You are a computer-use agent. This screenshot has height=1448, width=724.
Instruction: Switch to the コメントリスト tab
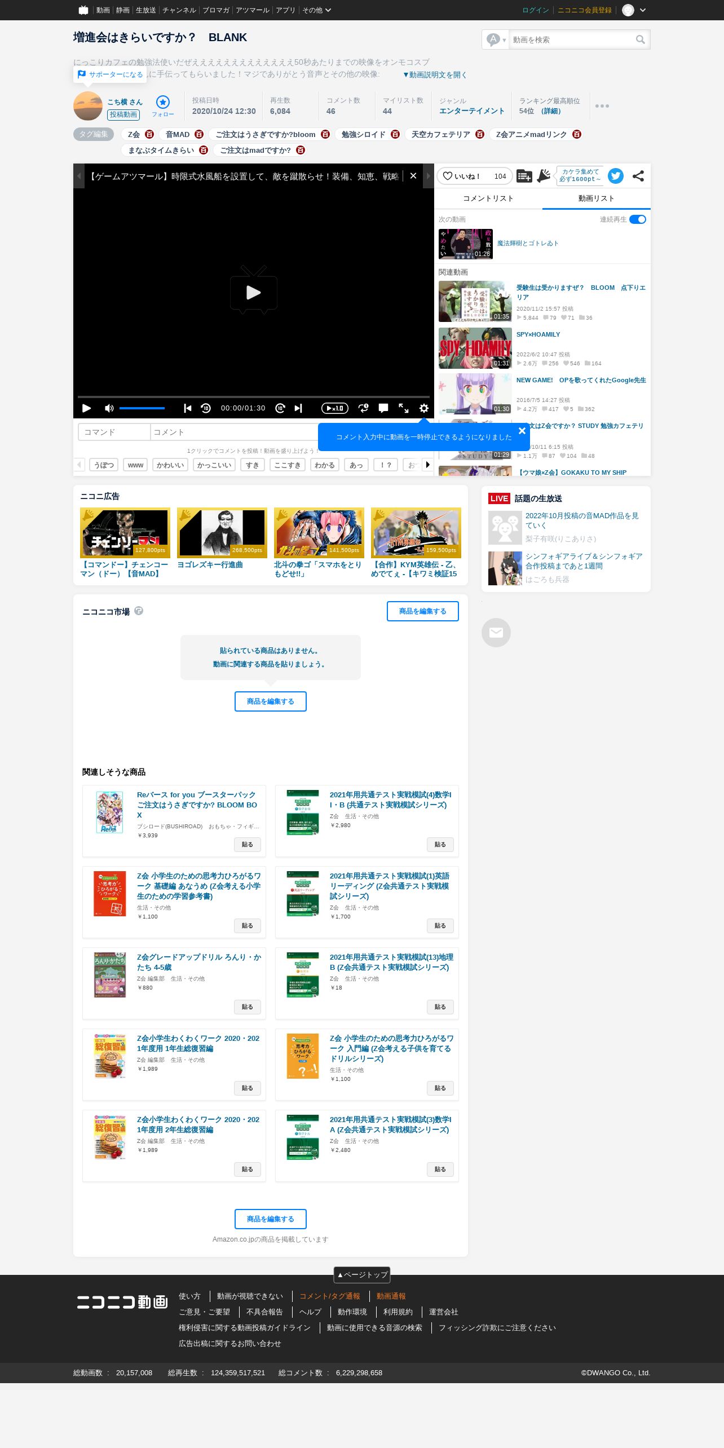[488, 198]
